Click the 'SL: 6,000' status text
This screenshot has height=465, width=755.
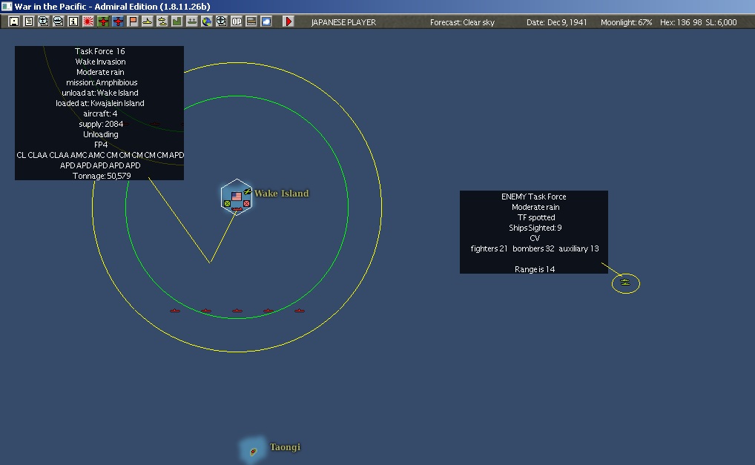(722, 22)
